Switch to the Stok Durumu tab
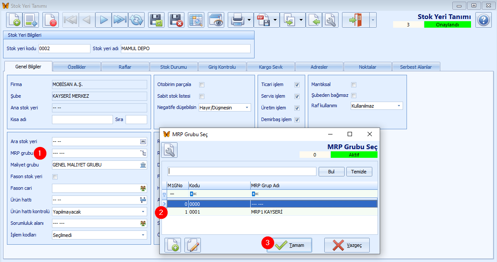 (173, 67)
